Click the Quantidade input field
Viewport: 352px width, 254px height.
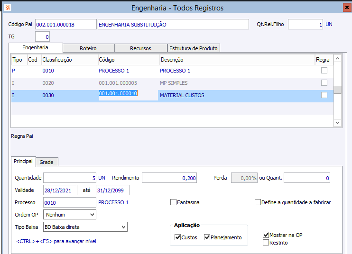70,178
